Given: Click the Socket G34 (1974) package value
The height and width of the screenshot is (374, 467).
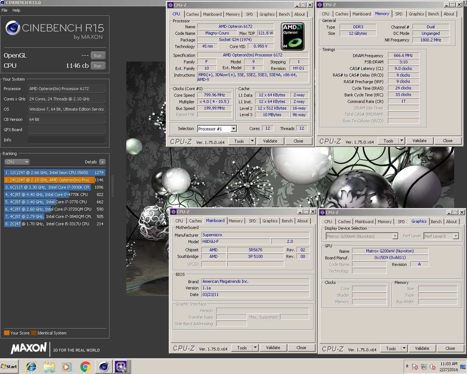Looking at the screenshot, I should [x=235, y=40].
